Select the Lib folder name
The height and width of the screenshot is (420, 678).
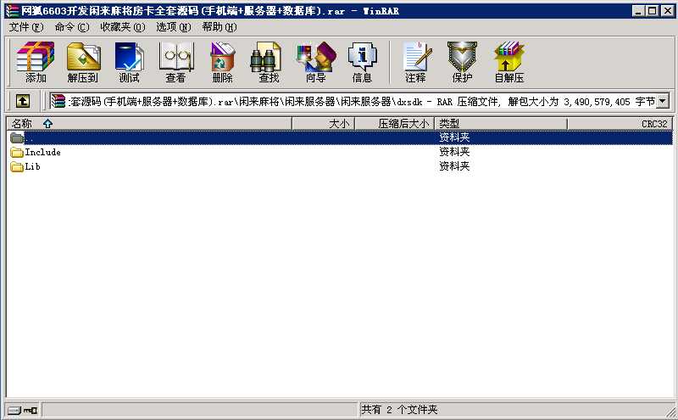(32, 166)
